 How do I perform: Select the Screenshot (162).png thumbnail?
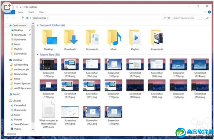(x=92, y=112)
